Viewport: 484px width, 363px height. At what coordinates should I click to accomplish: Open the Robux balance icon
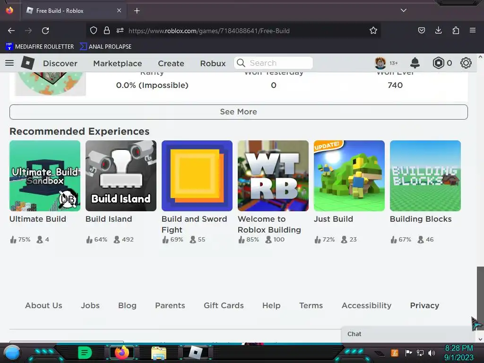click(438, 63)
